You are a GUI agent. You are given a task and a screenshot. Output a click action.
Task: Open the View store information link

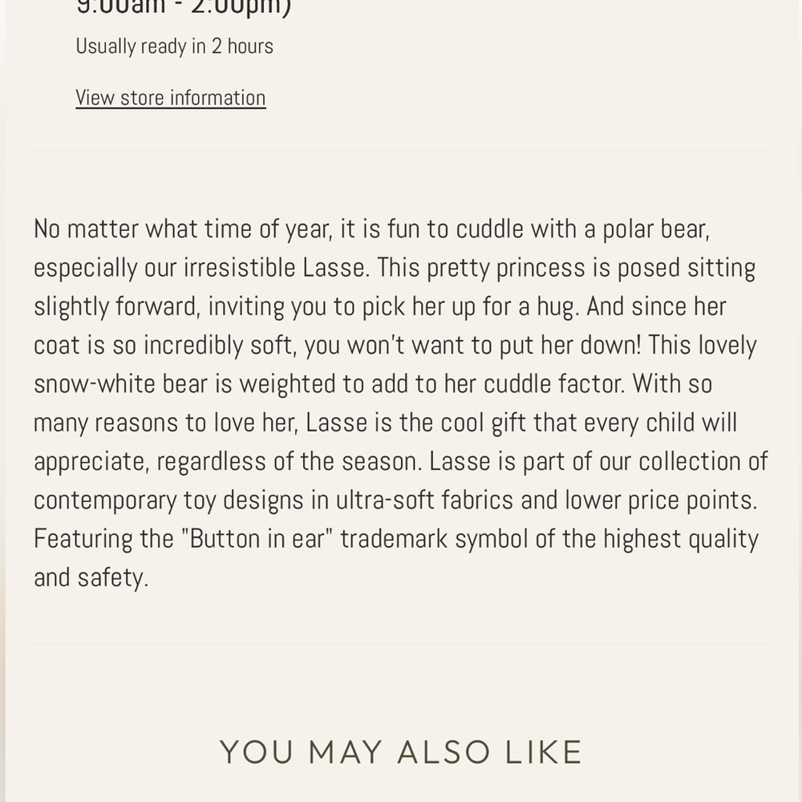(x=170, y=97)
